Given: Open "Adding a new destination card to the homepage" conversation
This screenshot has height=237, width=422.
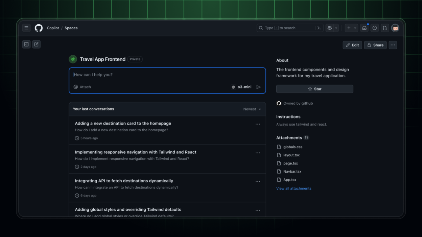Looking at the screenshot, I should [x=123, y=124].
